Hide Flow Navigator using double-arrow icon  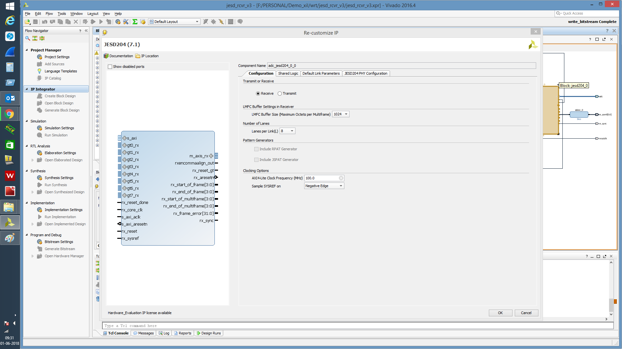pyautogui.click(x=86, y=31)
